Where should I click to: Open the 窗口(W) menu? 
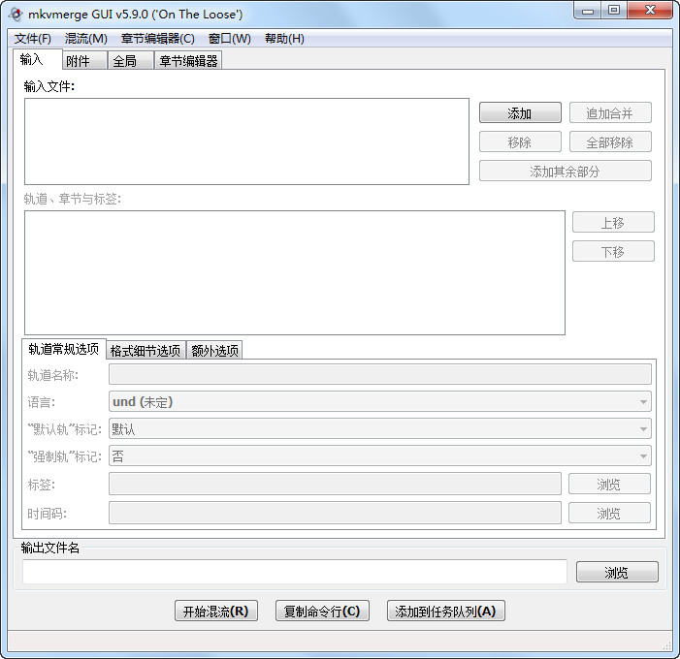pyautogui.click(x=229, y=39)
